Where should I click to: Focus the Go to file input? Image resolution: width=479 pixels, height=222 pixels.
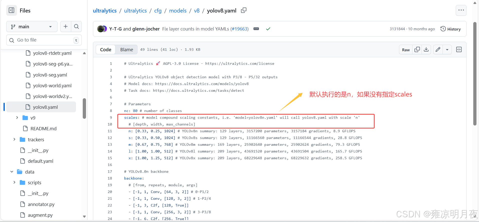(x=44, y=40)
